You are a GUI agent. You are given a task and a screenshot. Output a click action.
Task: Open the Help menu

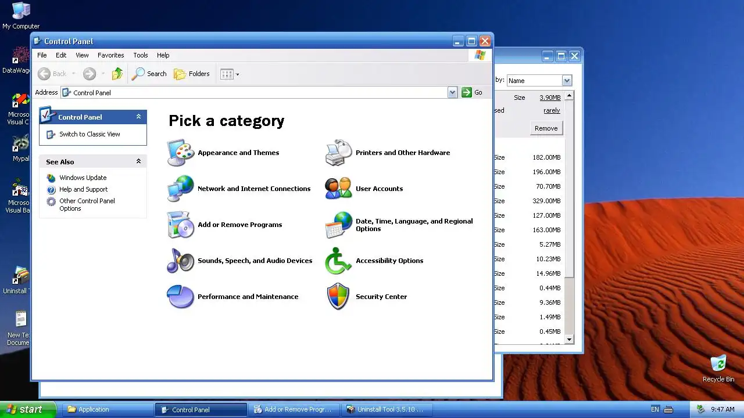(163, 55)
